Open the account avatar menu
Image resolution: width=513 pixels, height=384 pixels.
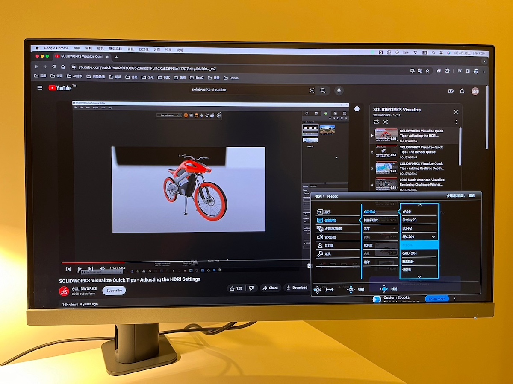pyautogui.click(x=475, y=91)
